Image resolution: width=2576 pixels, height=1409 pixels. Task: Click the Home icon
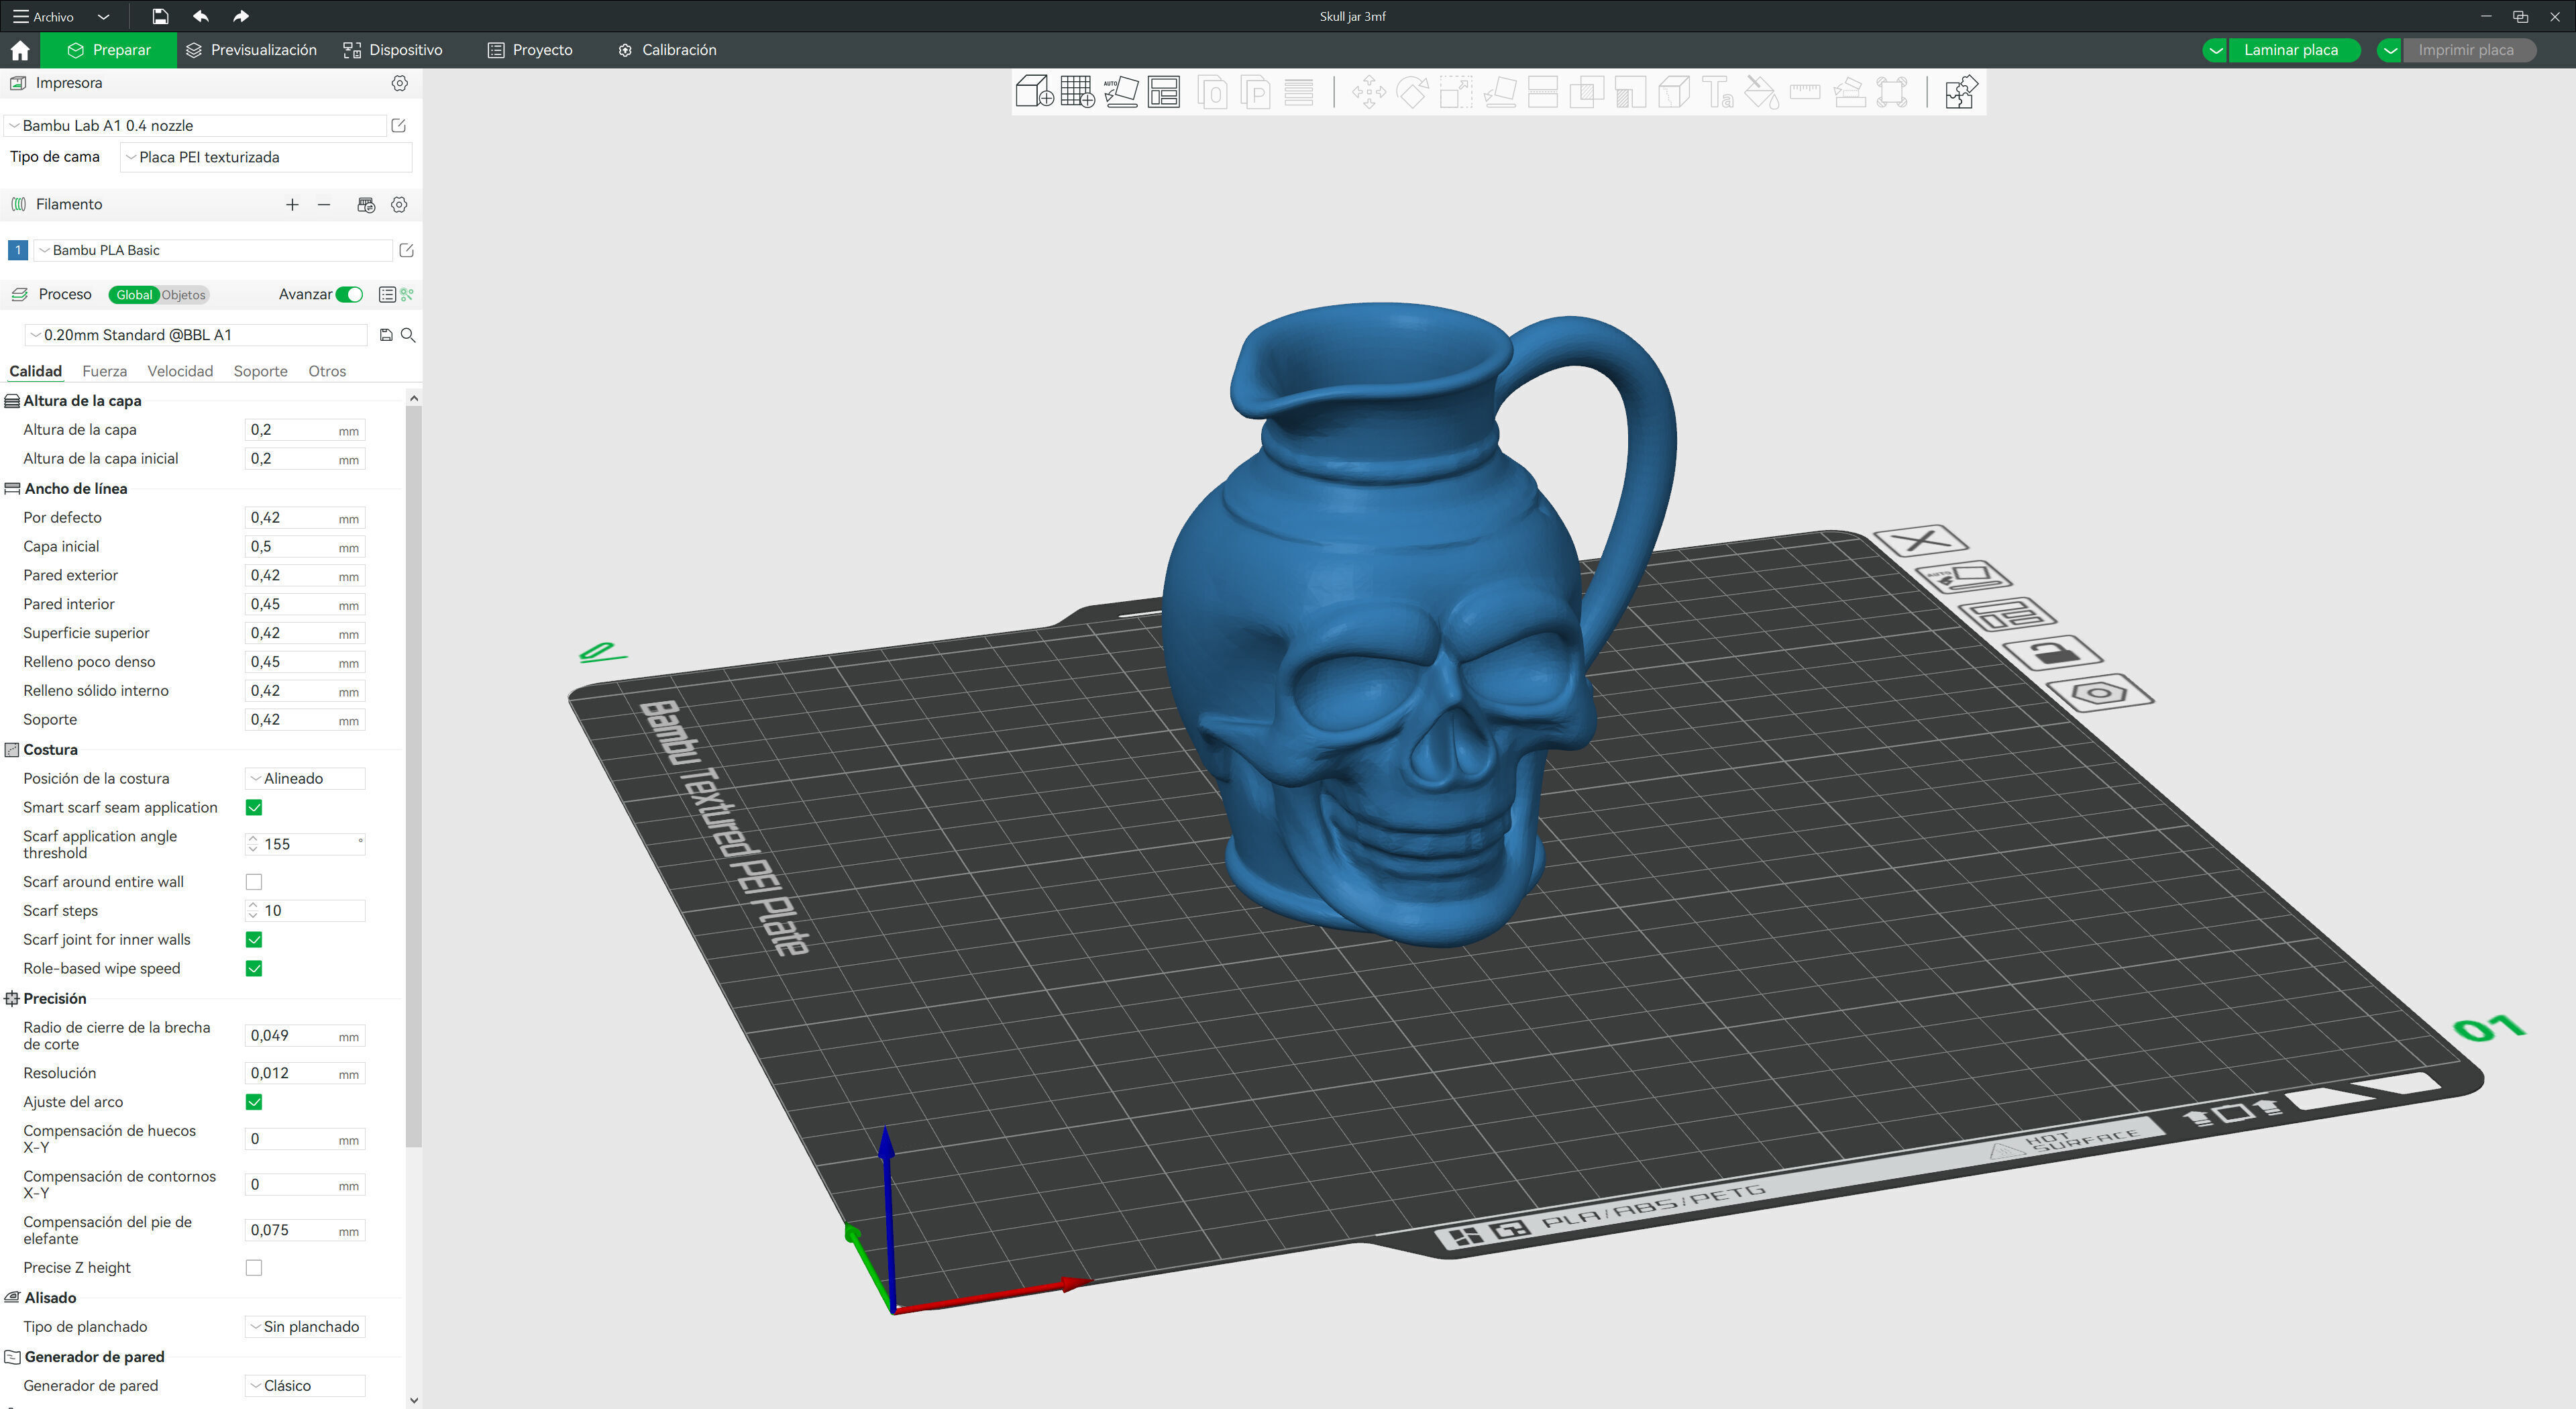click(x=20, y=50)
